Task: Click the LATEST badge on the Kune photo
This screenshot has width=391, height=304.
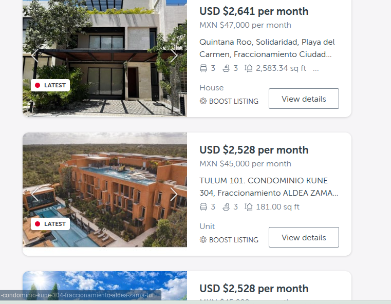Action: tap(50, 224)
